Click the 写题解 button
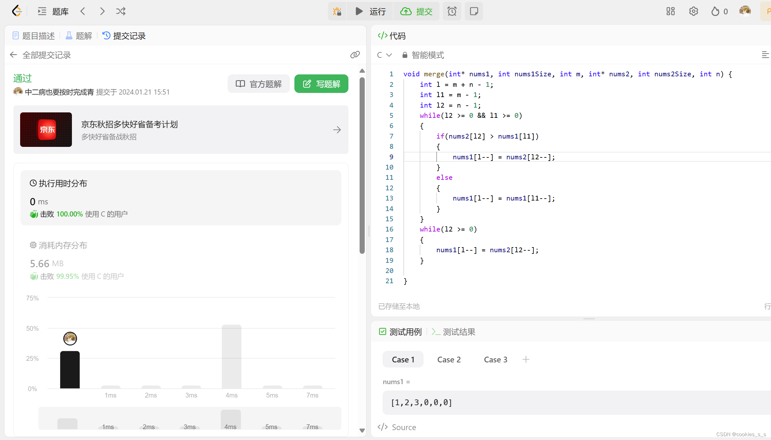The width and height of the screenshot is (771, 440). (x=321, y=84)
